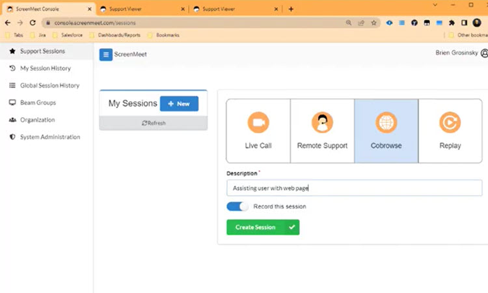Click the green Create Session button
The image size is (488, 293).
(263, 227)
